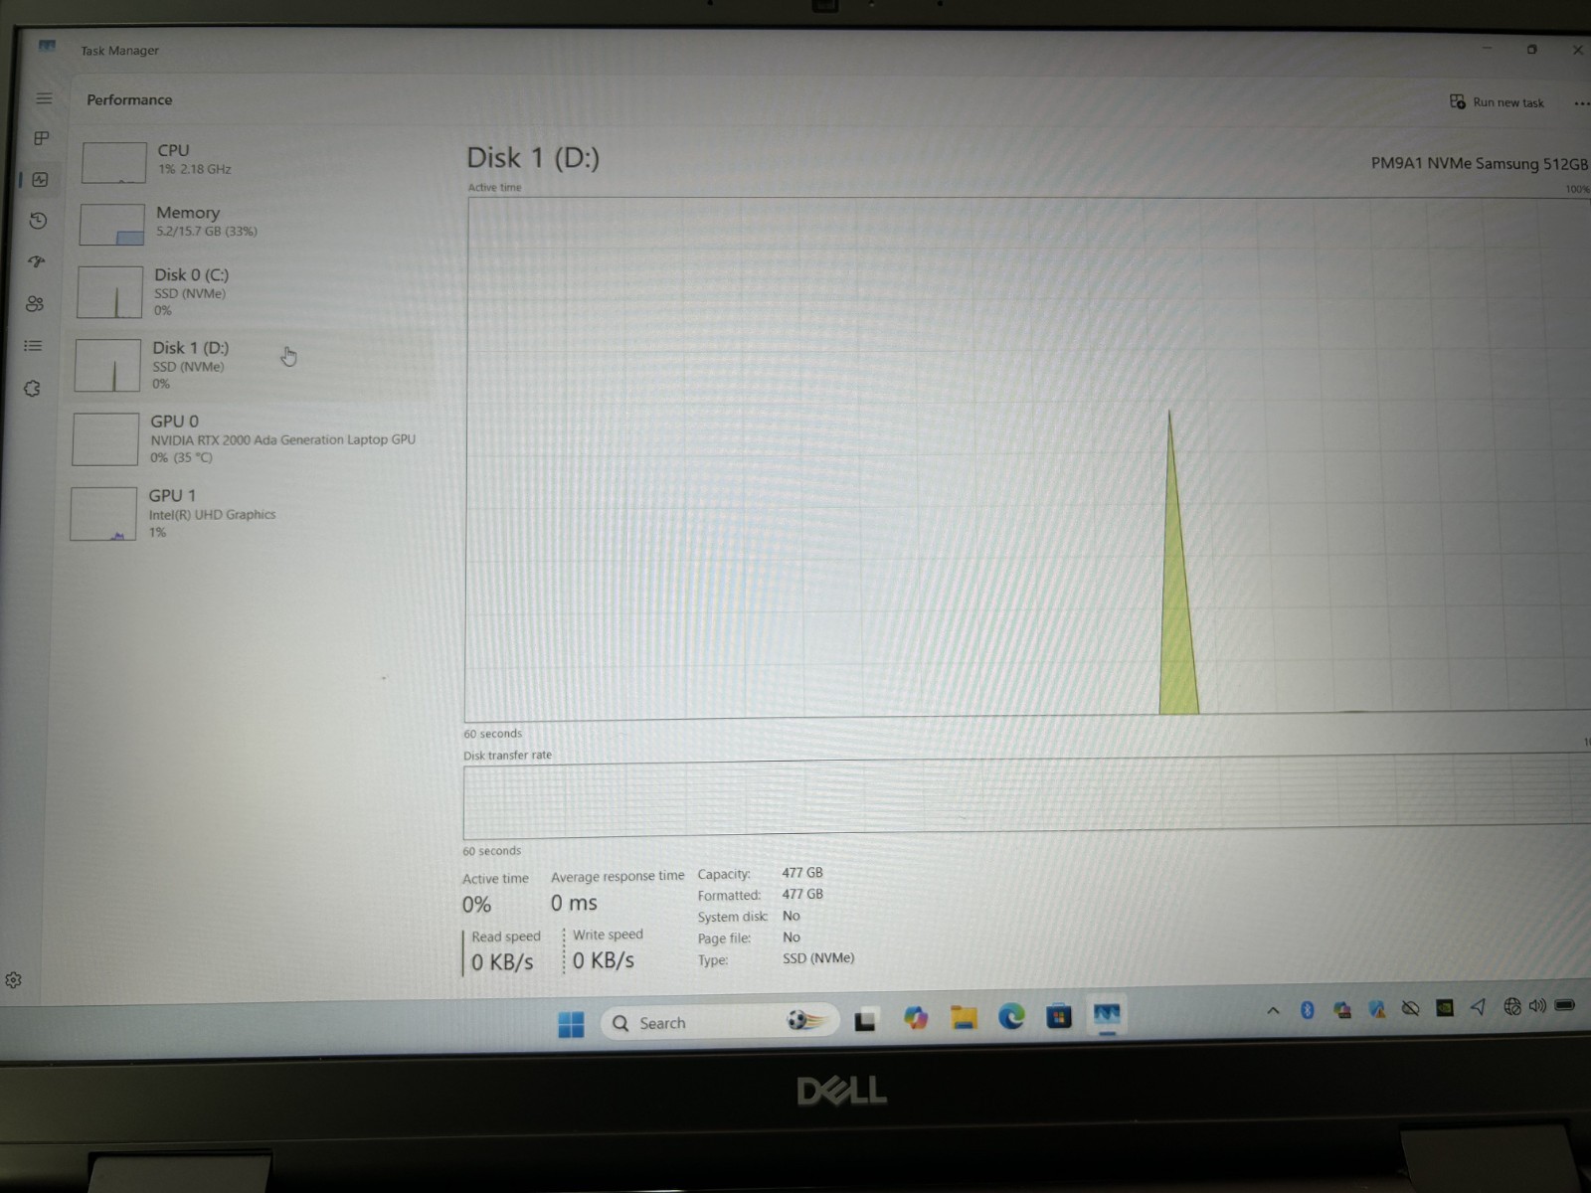This screenshot has width=1591, height=1193.
Task: Click the Average response time 0 ms value
Action: pyautogui.click(x=574, y=903)
